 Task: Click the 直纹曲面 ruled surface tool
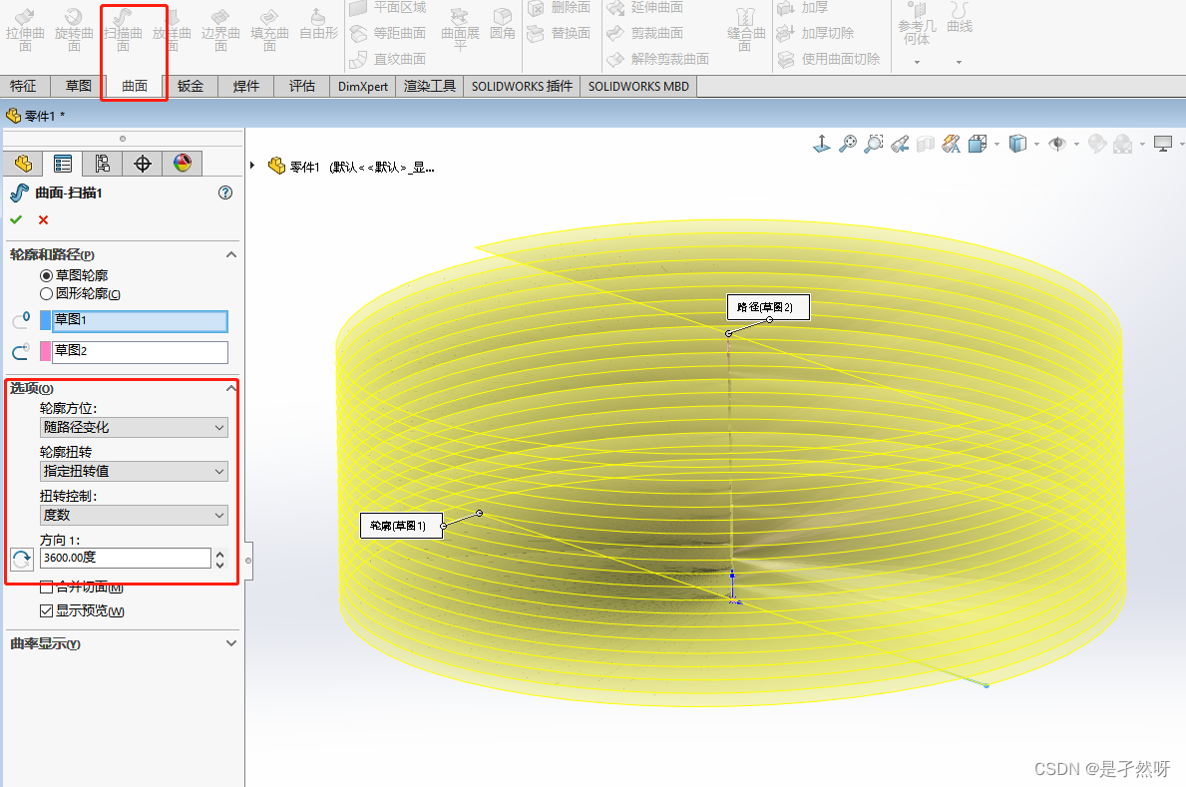pos(387,59)
